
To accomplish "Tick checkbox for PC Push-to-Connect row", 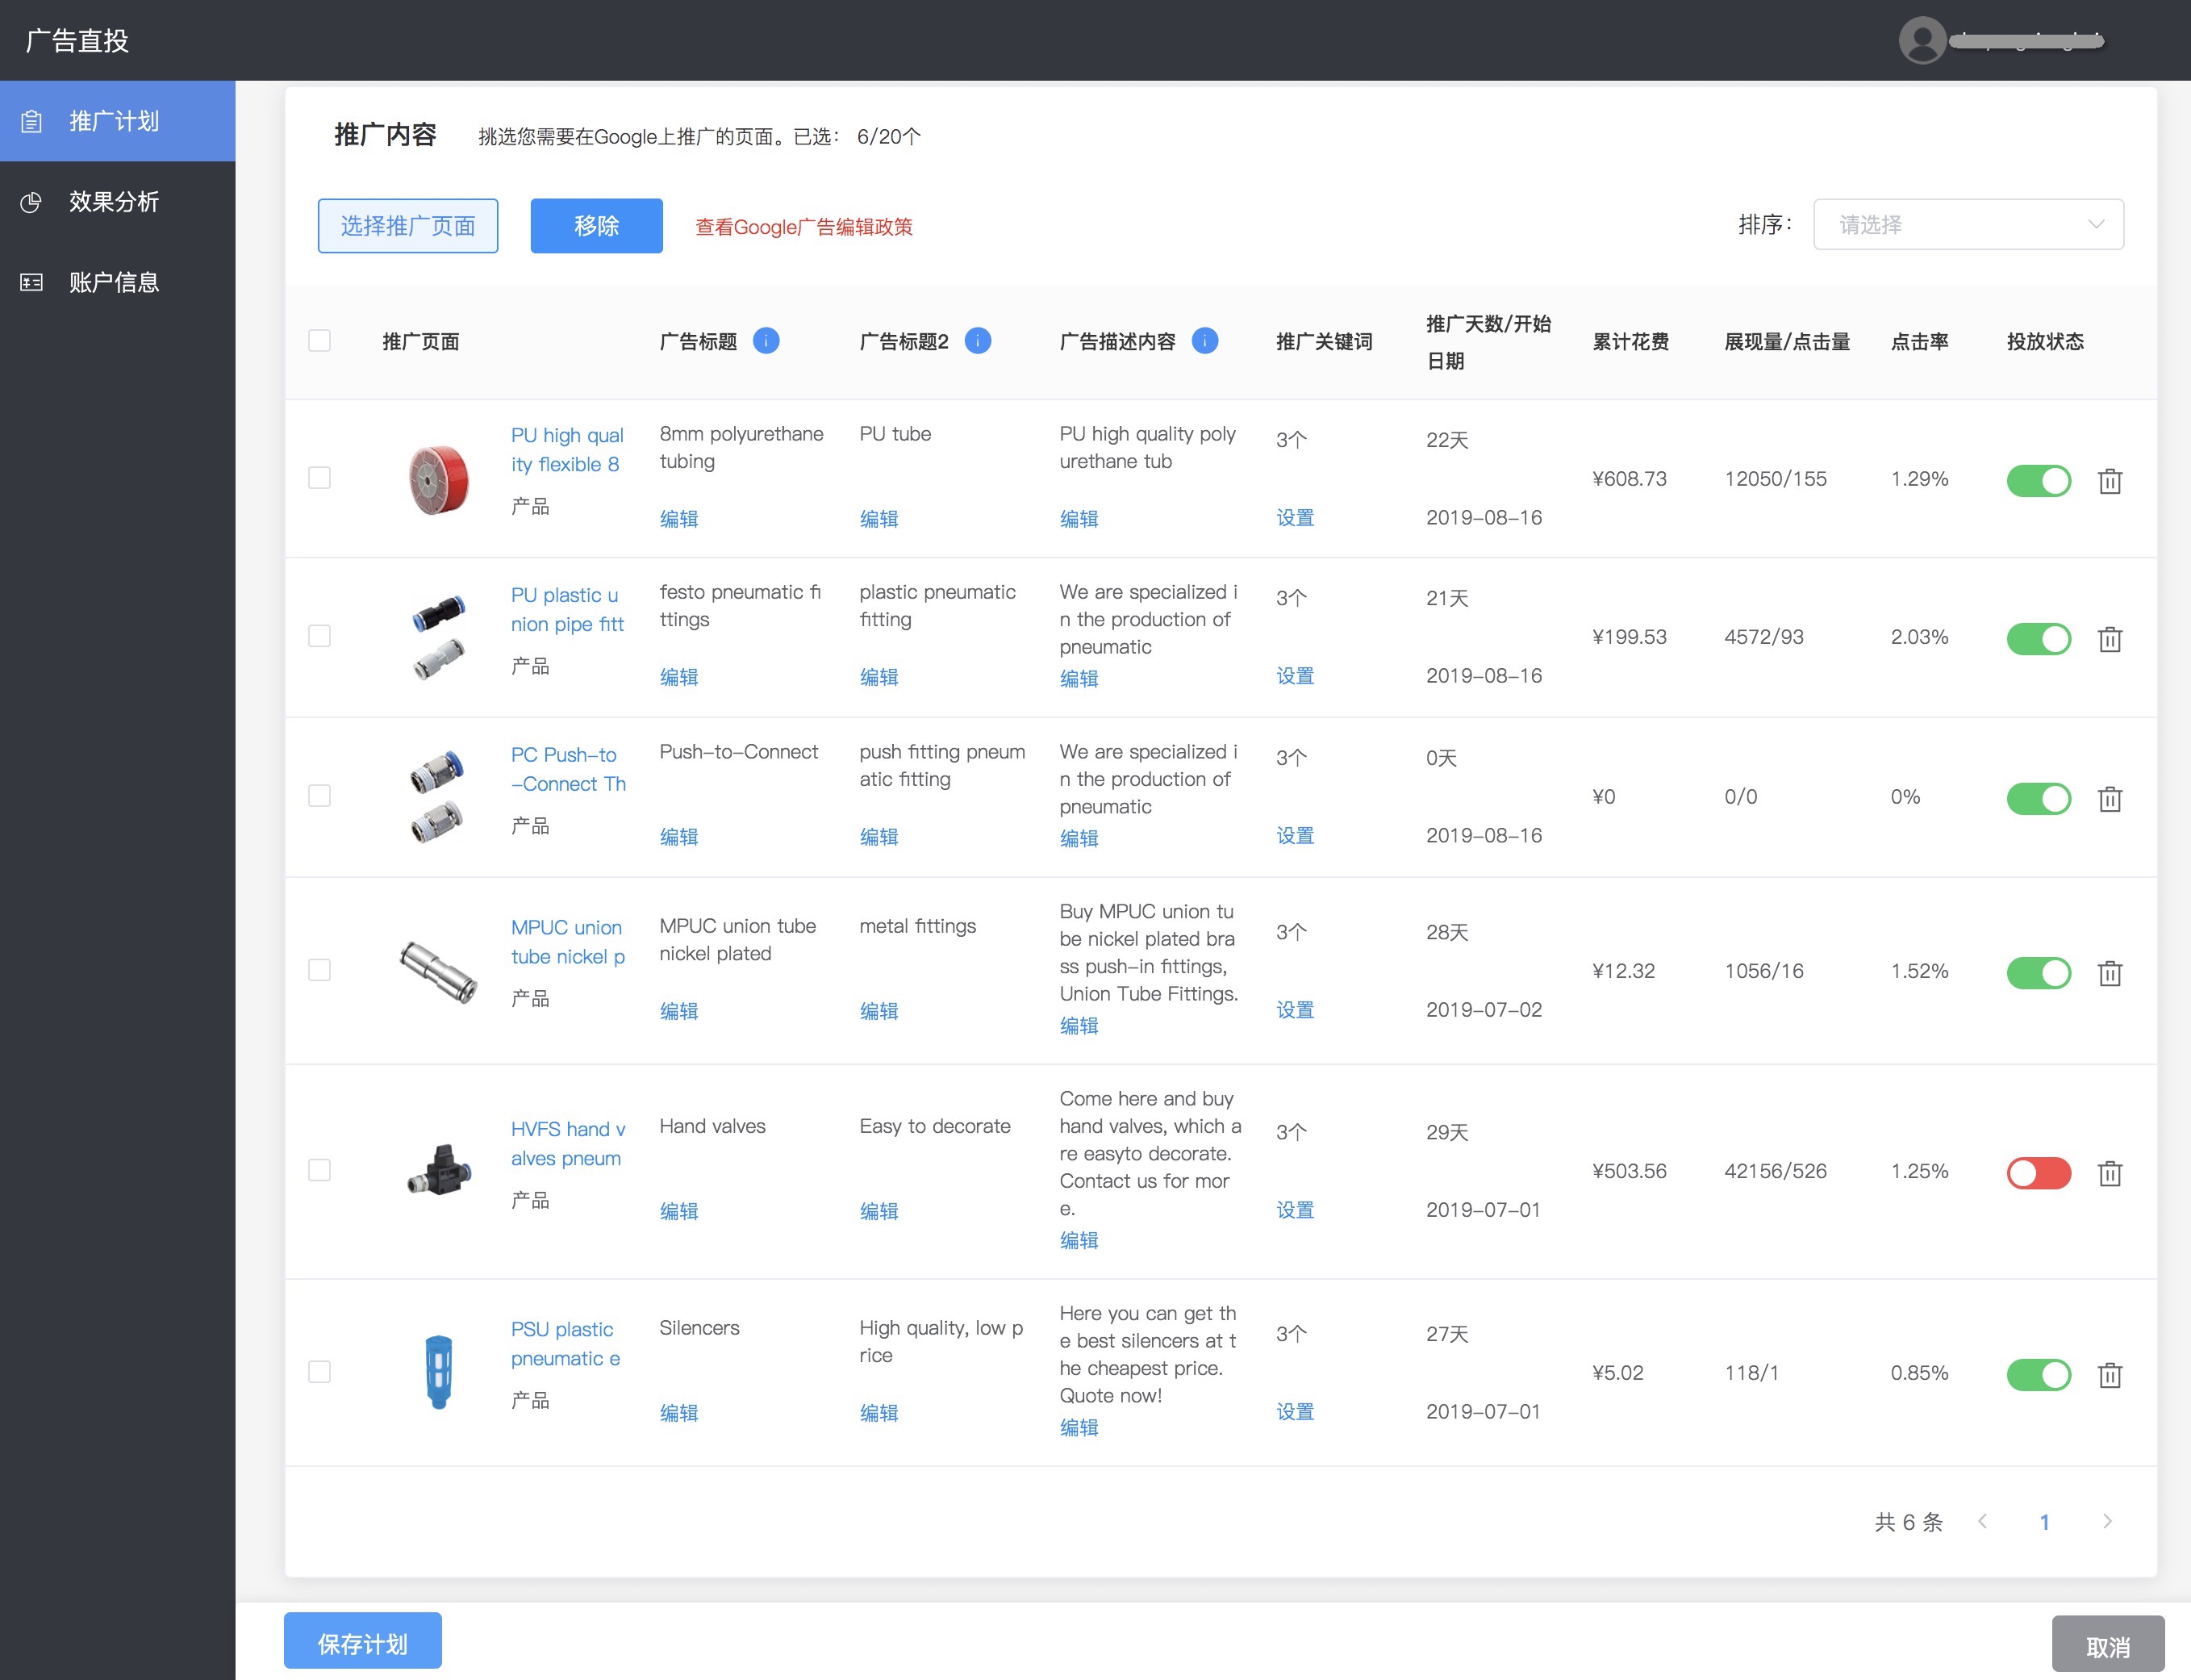I will (319, 796).
